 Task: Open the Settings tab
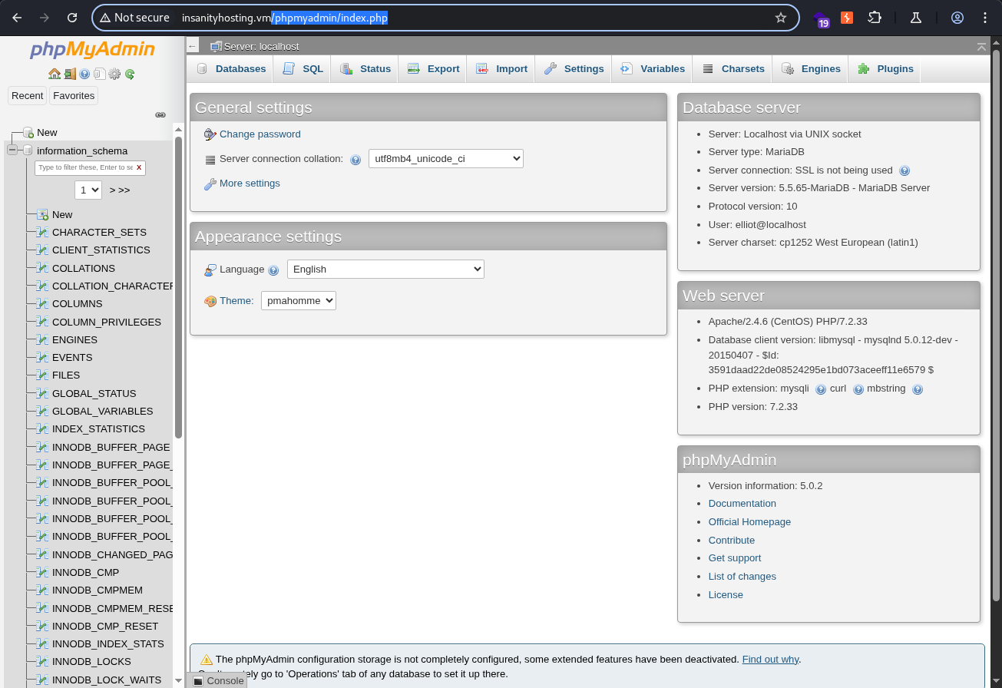click(x=574, y=68)
